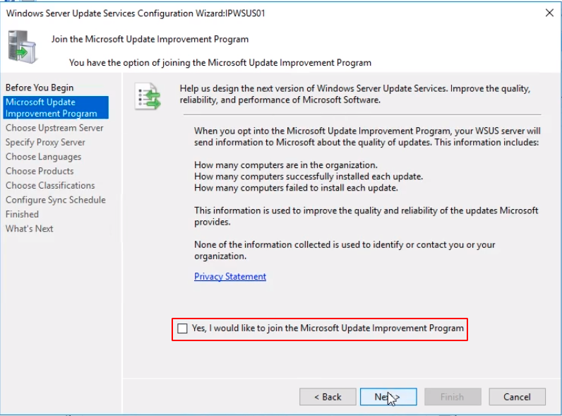Select Configure Sync Schedule step
The image size is (562, 416).
click(x=56, y=200)
